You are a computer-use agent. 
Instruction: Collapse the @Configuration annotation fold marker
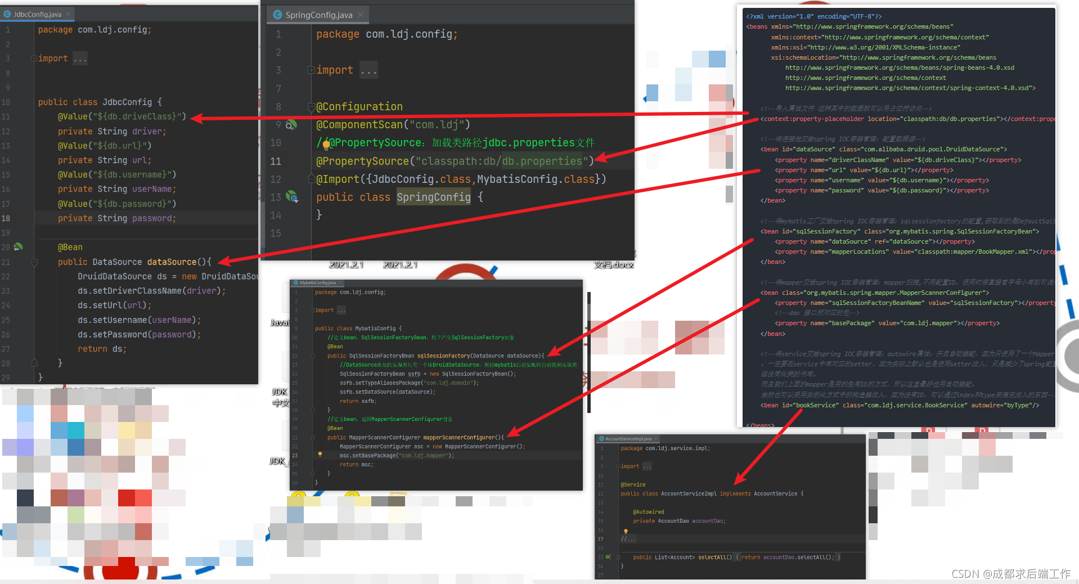pos(311,107)
